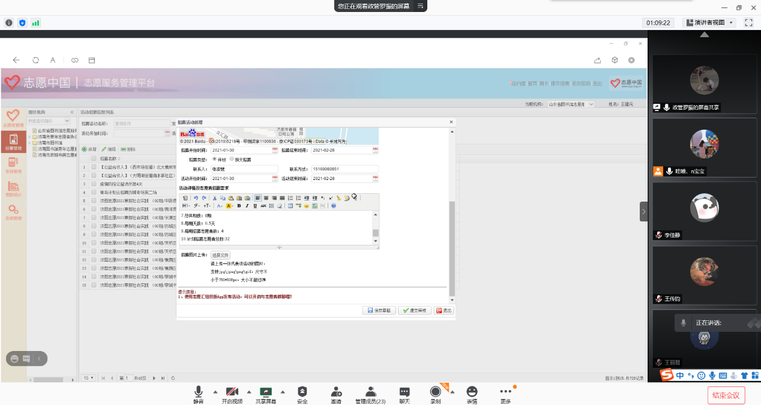Click bold formatting icon in editor toolbar
The image size is (761, 405).
point(239,206)
